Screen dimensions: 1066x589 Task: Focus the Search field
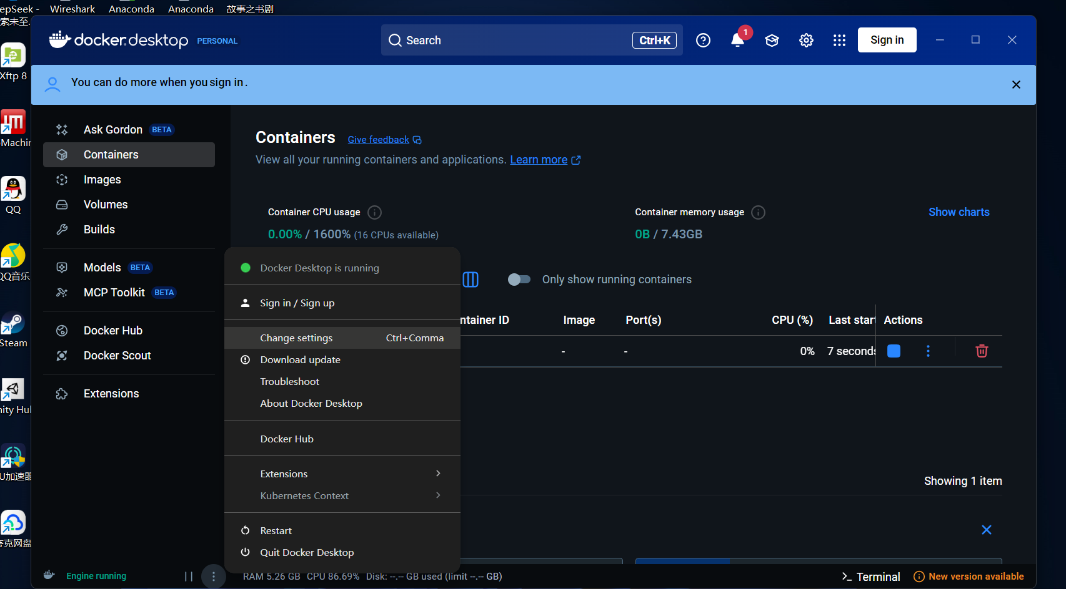(x=532, y=40)
